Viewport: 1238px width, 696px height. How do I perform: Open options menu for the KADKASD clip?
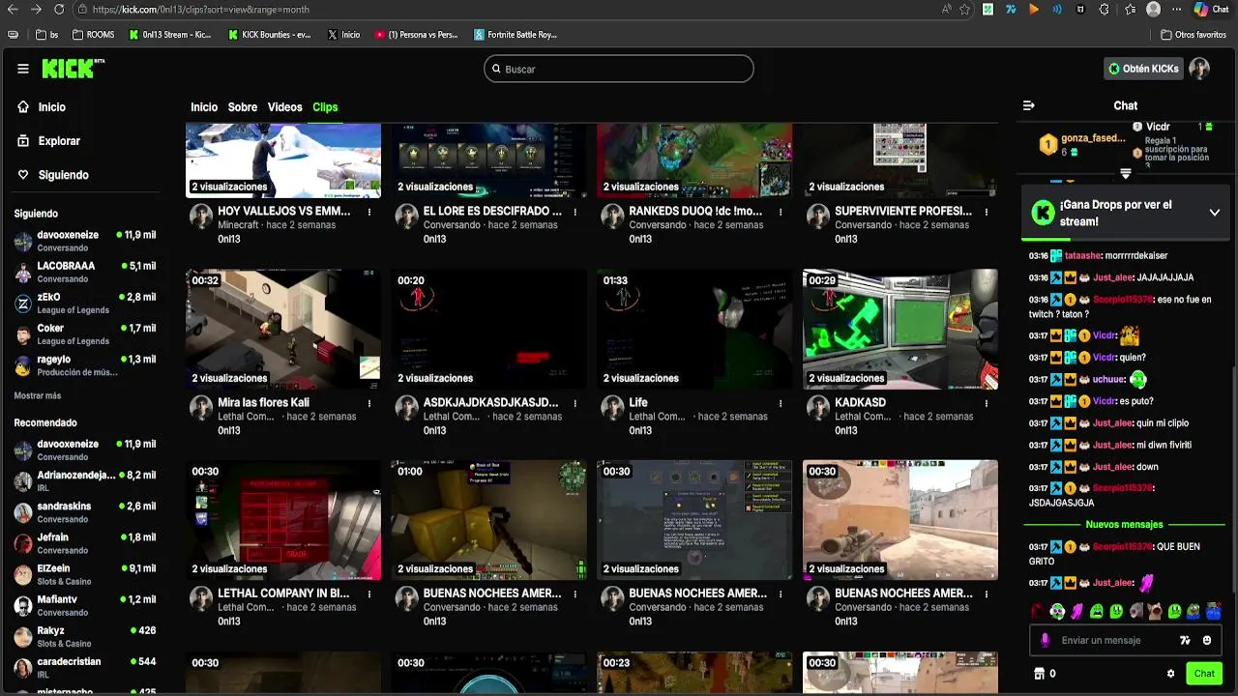click(x=987, y=403)
